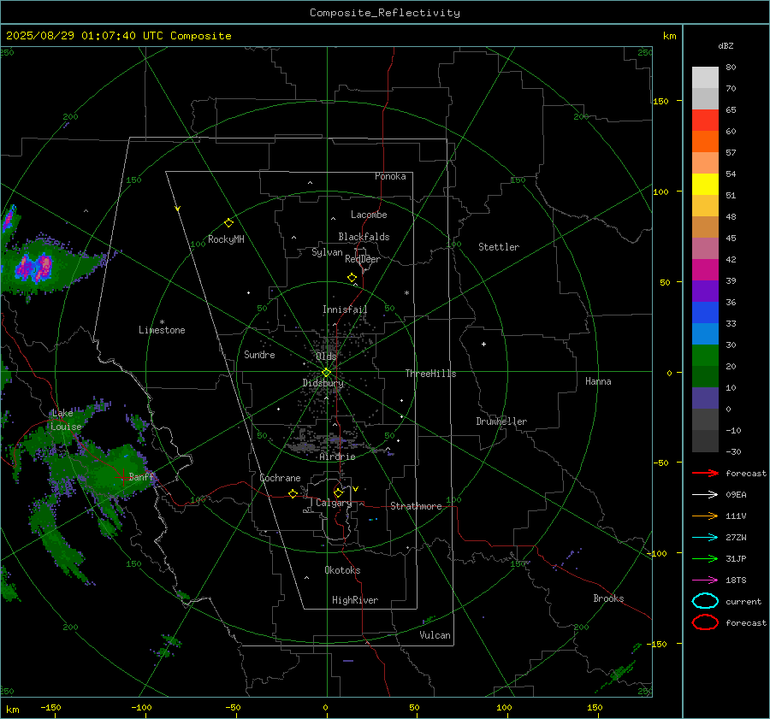This screenshot has width=770, height=719.
Task: Pick the light blue 30-33 dBZ swatch
Action: 705,334
